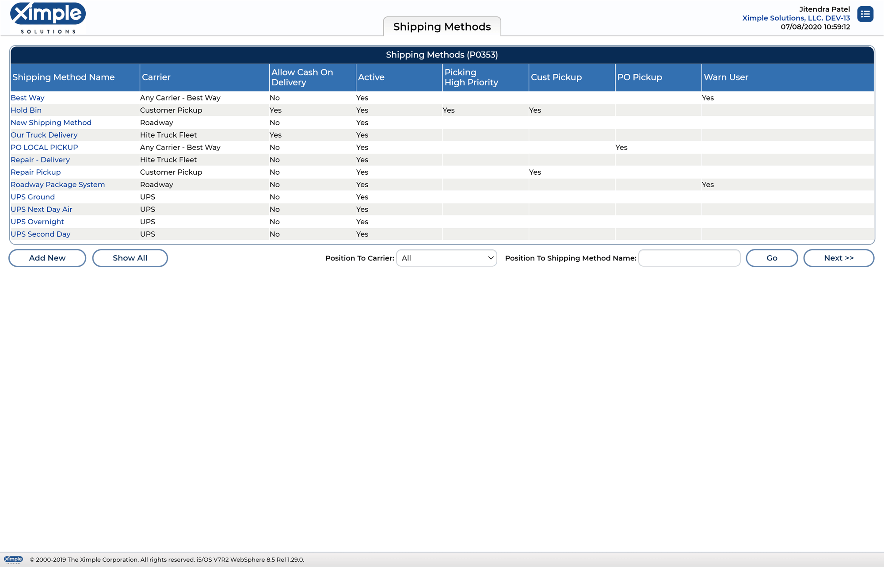Click Our Truck Delivery Hite Truck Fleet cell

[205, 135]
